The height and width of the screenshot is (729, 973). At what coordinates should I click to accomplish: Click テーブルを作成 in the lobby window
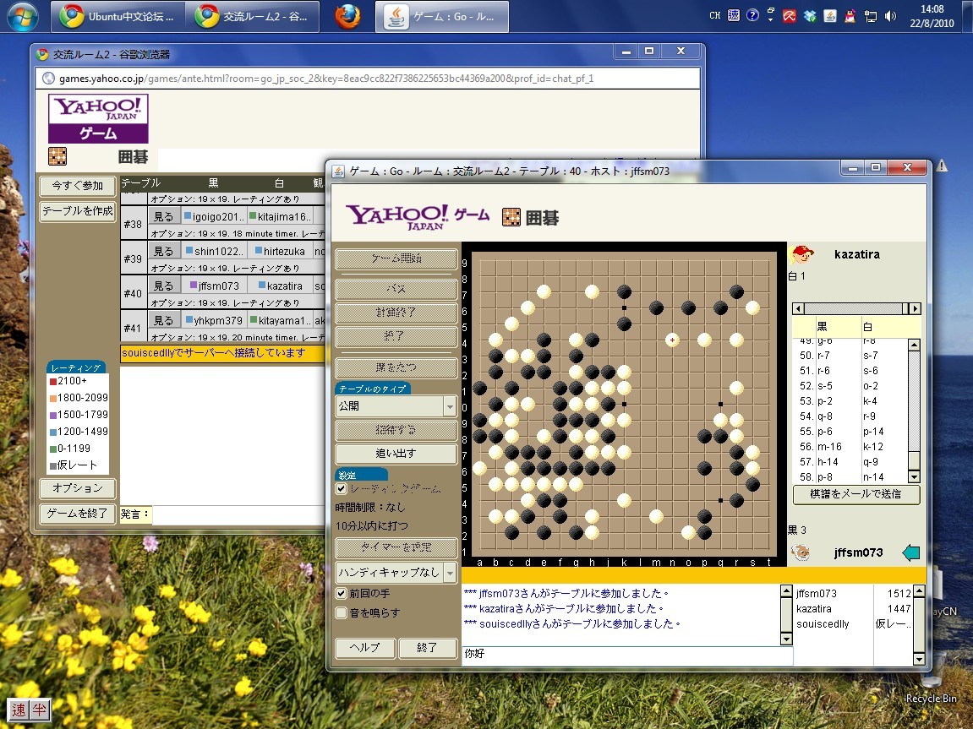point(78,211)
